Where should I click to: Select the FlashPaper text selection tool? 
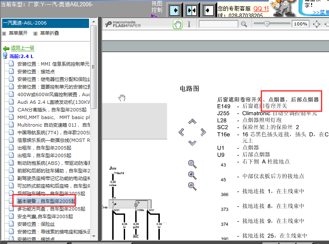189,24
